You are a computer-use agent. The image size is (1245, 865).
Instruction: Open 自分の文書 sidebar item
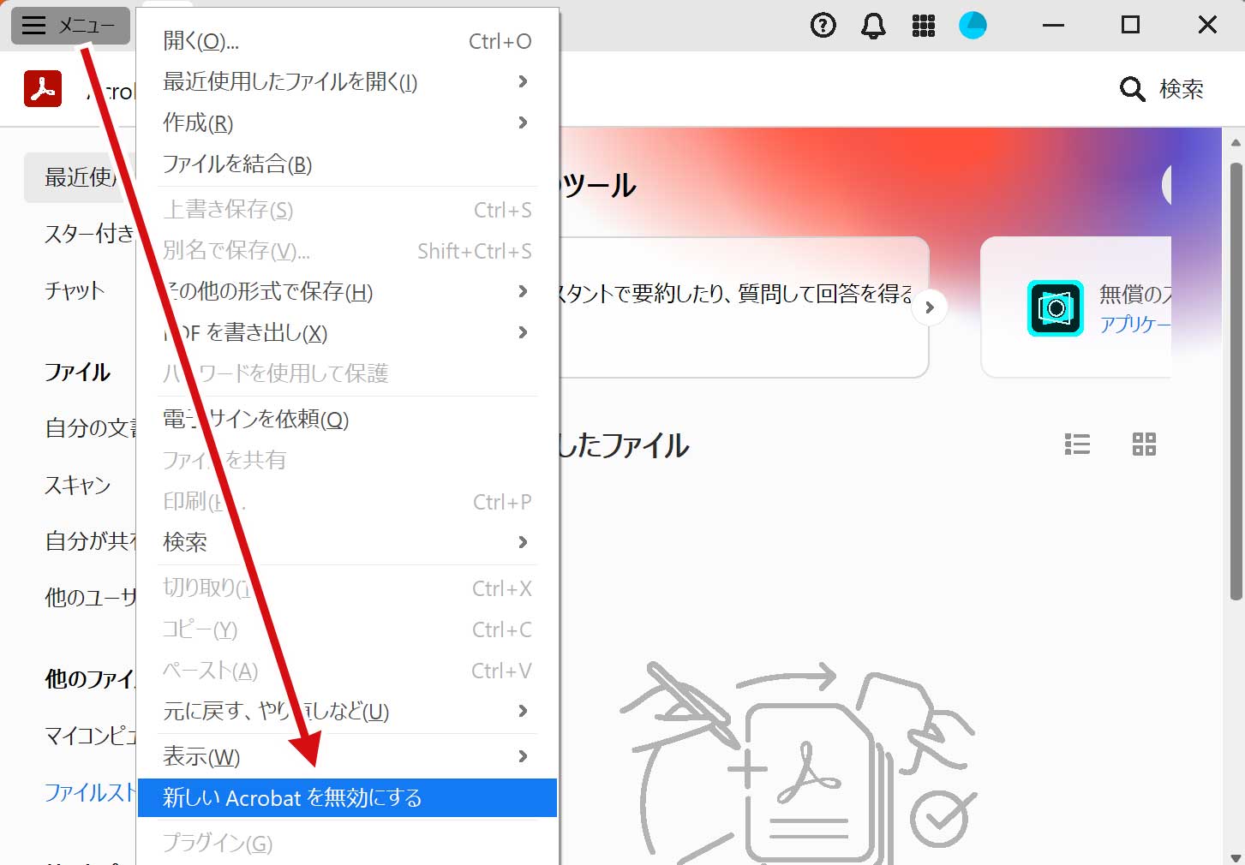90,427
